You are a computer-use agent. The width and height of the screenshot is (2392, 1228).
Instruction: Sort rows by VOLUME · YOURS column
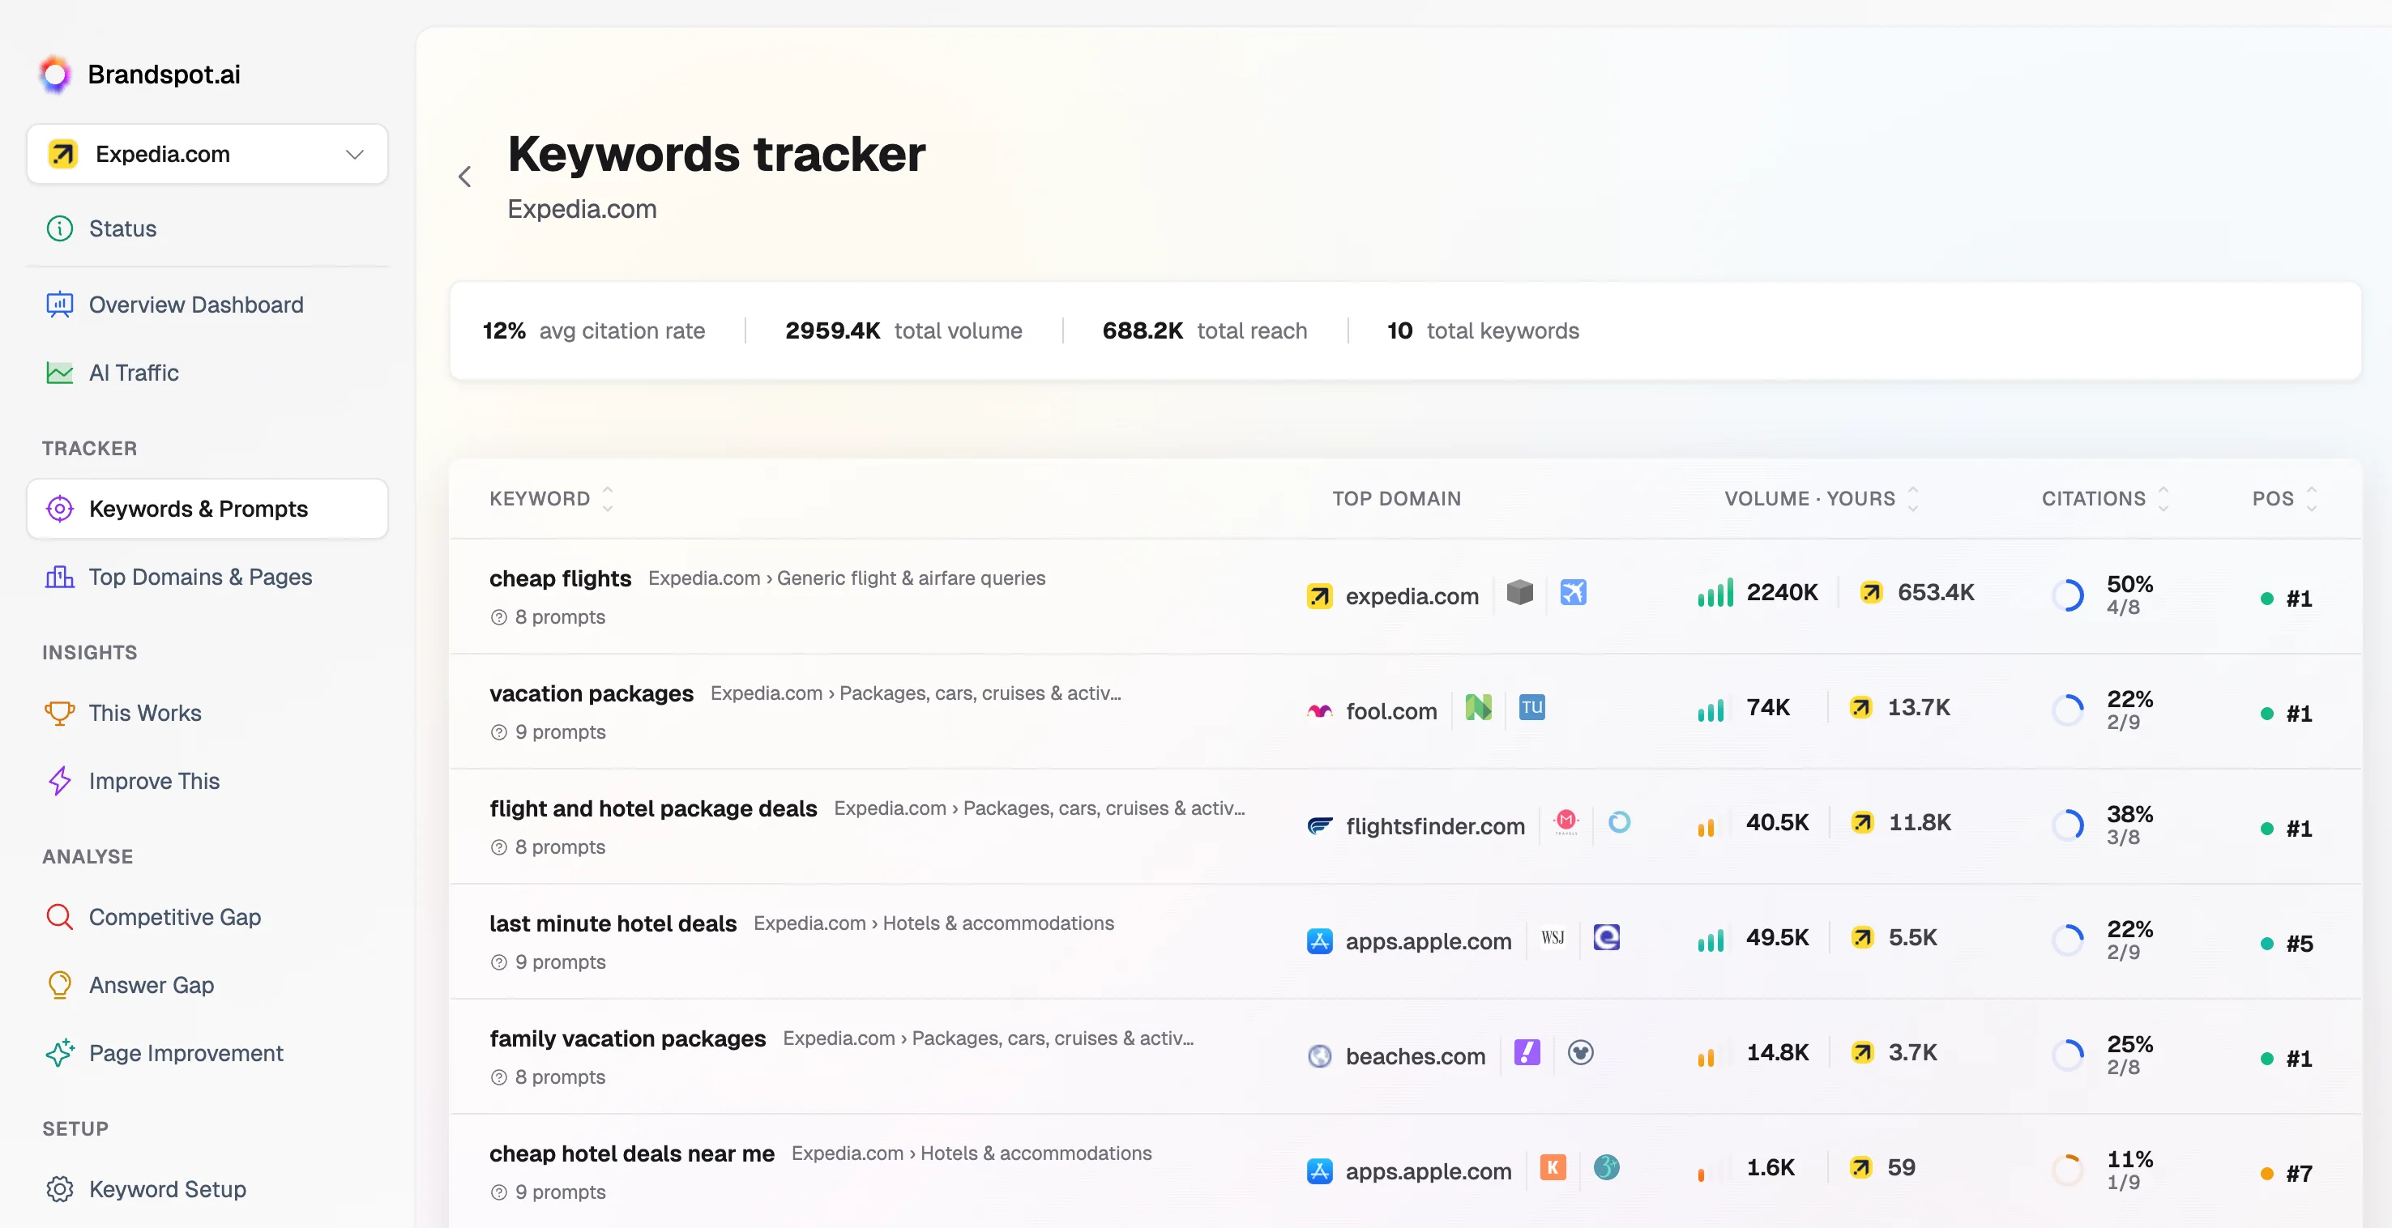click(1915, 497)
